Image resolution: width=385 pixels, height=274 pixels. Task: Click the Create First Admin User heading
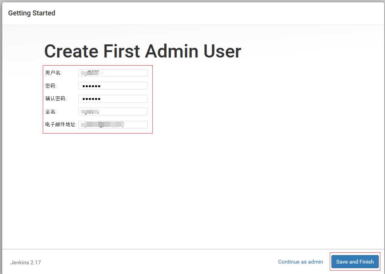coord(143,51)
